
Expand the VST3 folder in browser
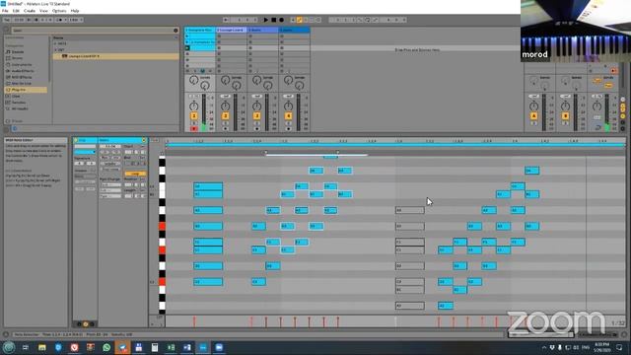click(x=55, y=43)
